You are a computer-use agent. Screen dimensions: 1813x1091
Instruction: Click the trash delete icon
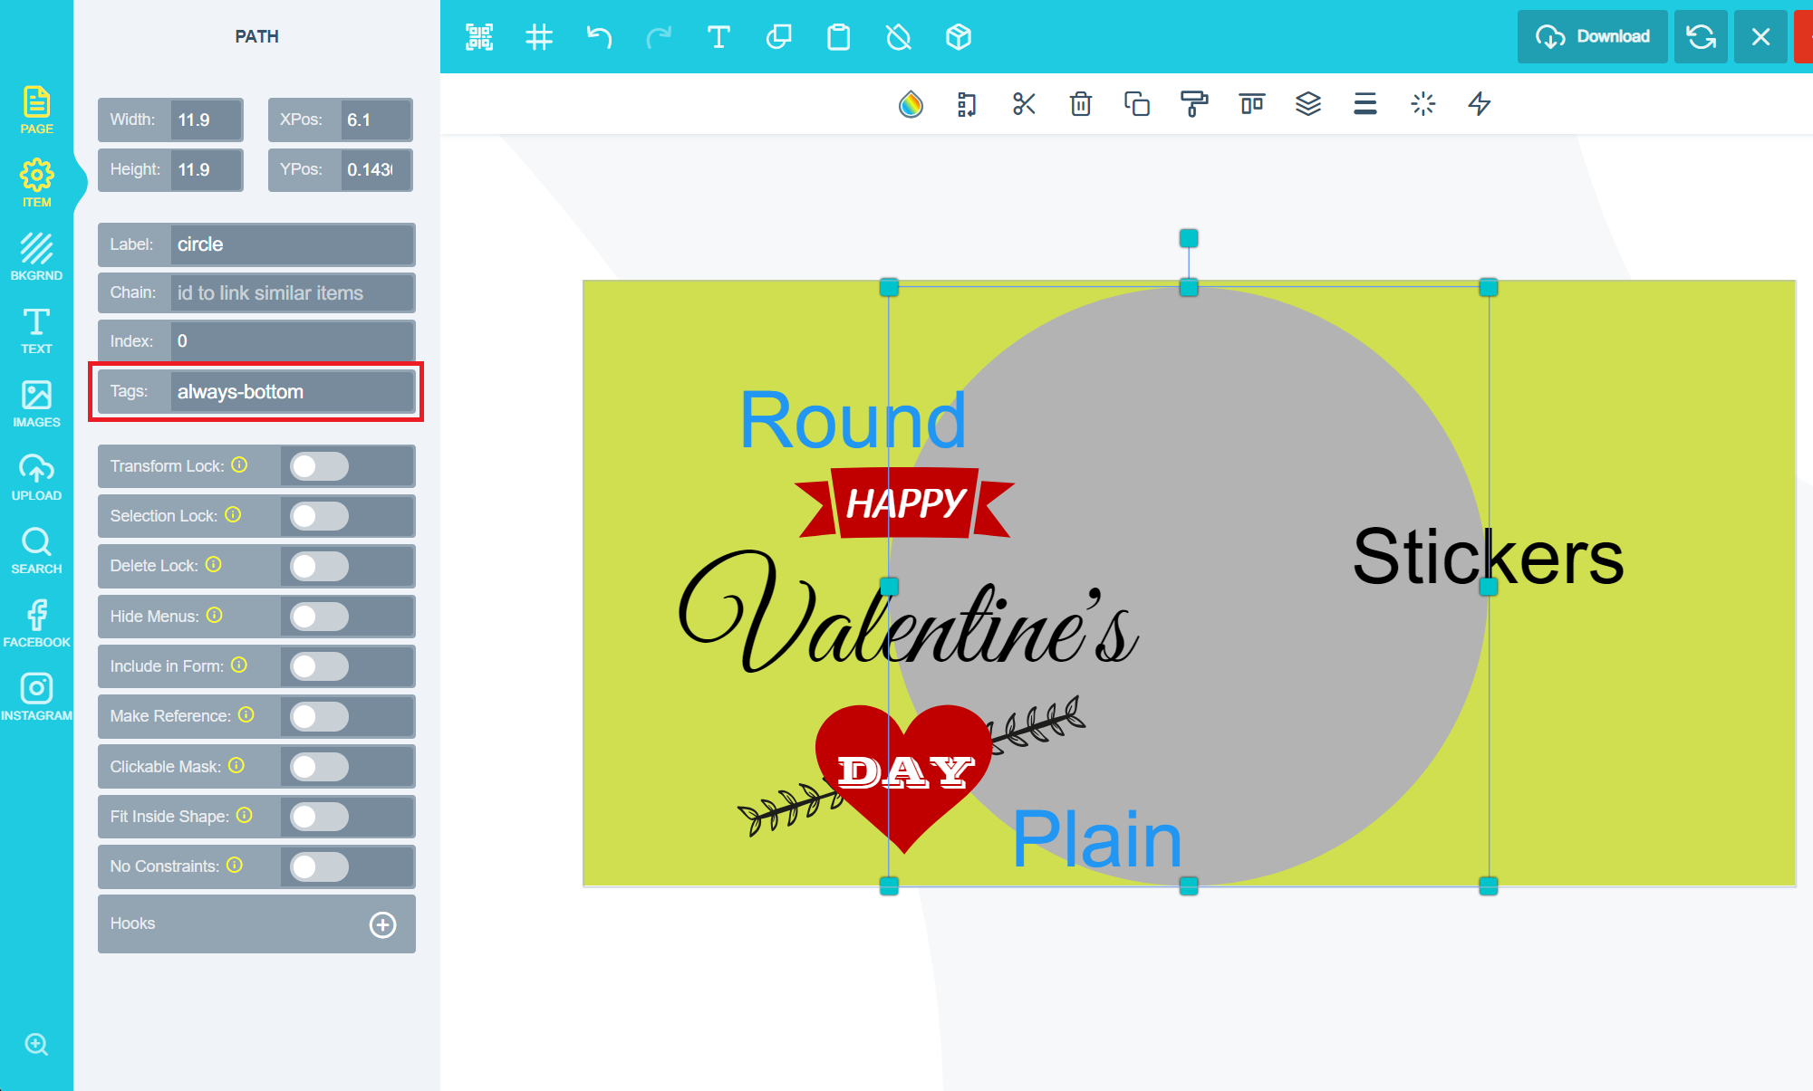click(1081, 104)
